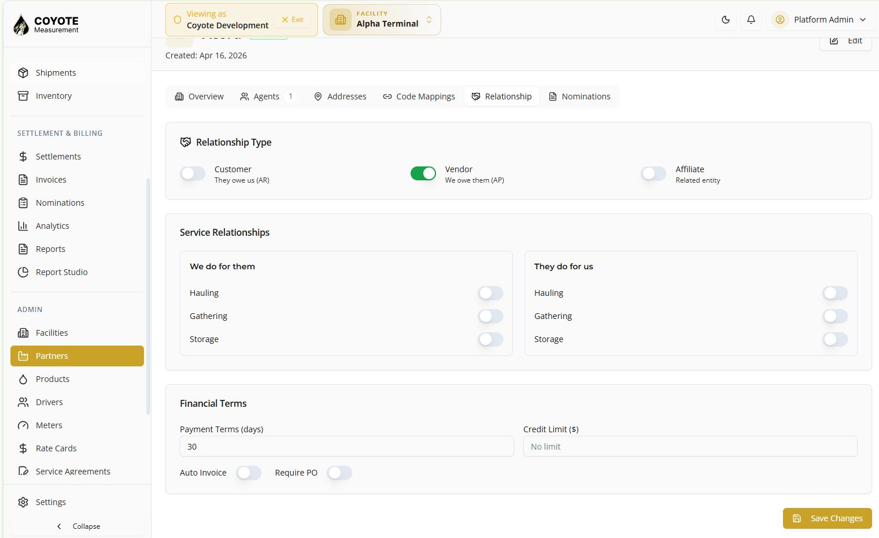This screenshot has width=879, height=538.
Task: Open Settlements dollar icon in sidebar
Action: [23, 157]
